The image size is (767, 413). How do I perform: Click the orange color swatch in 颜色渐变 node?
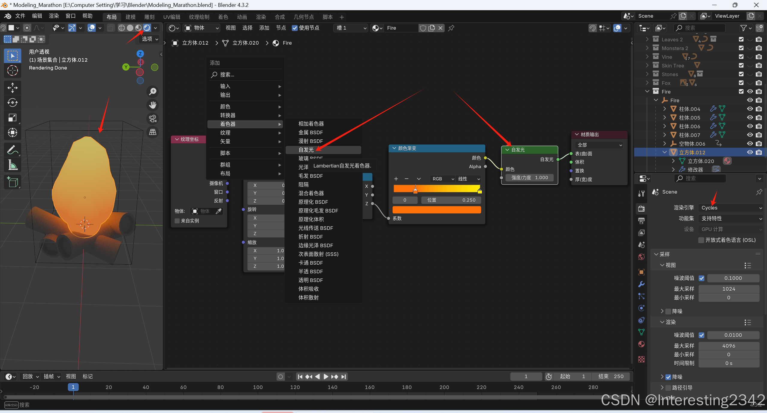coord(436,209)
